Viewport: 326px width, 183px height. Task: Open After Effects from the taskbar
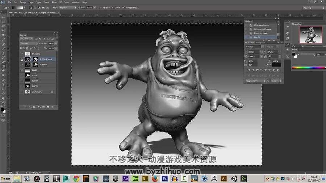point(126,179)
